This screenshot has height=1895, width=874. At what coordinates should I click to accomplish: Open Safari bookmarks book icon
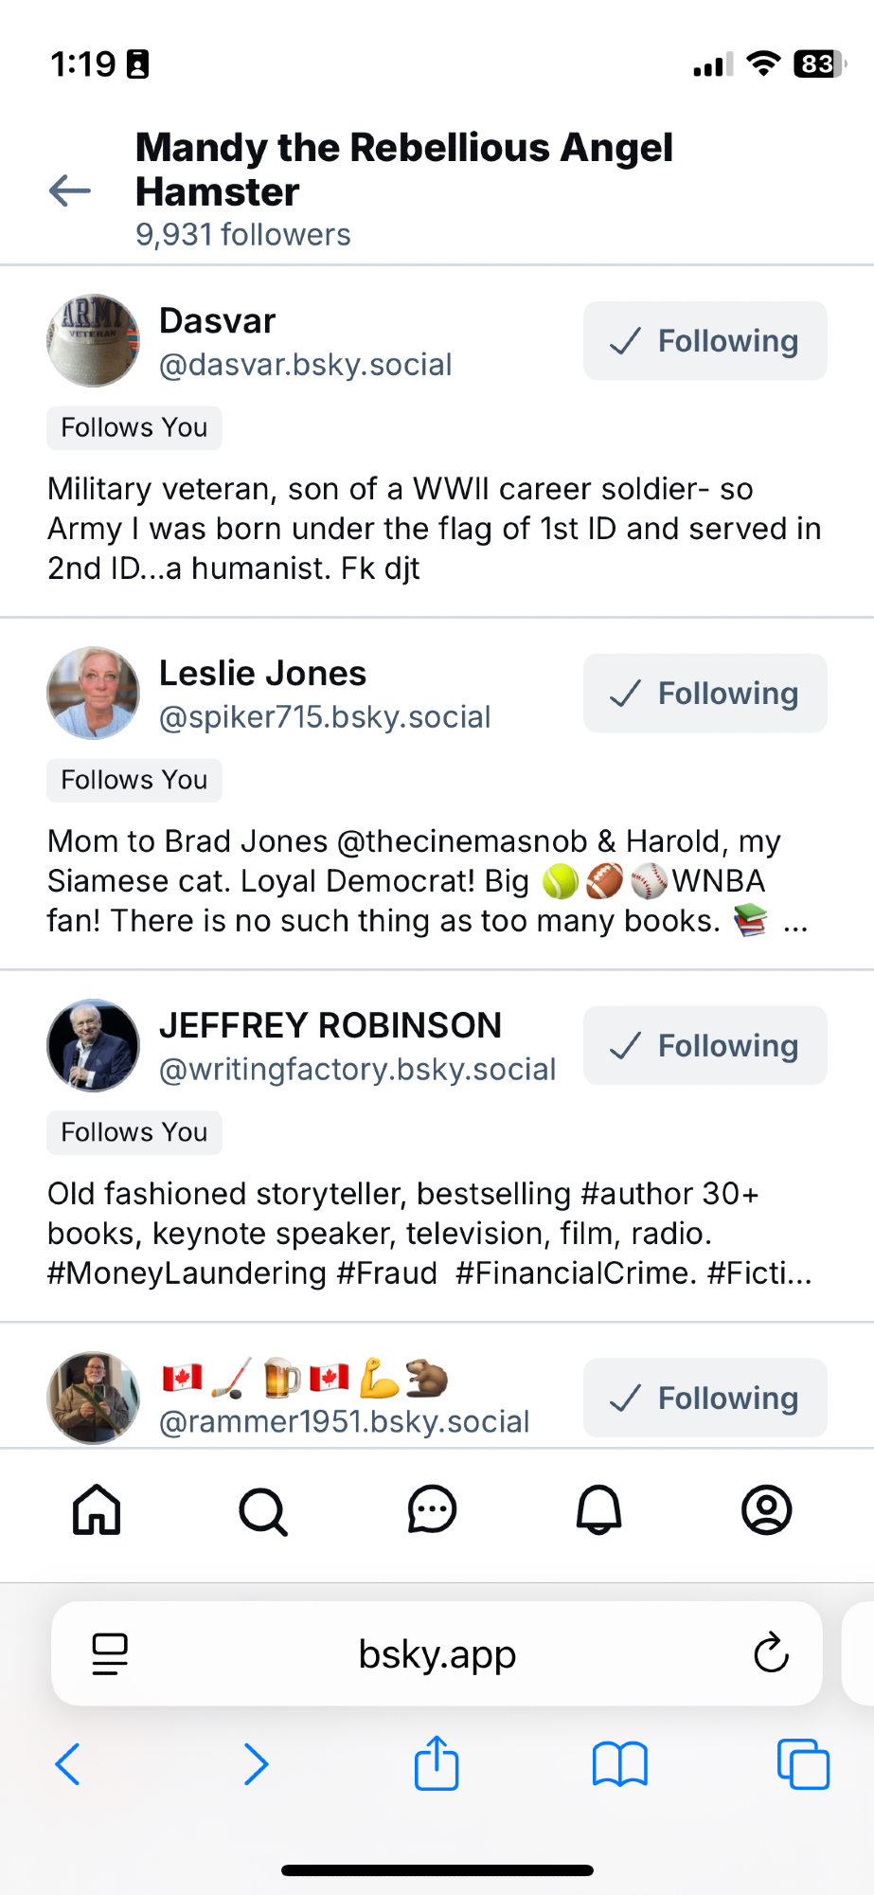[x=619, y=1764]
